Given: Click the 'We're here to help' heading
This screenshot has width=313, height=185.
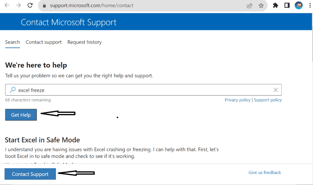Looking at the screenshot, I should [36, 65].
